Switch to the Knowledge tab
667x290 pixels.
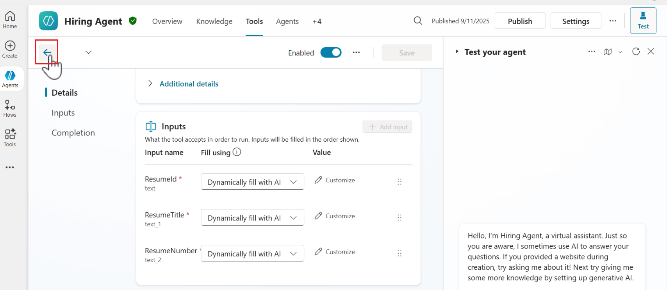(214, 21)
